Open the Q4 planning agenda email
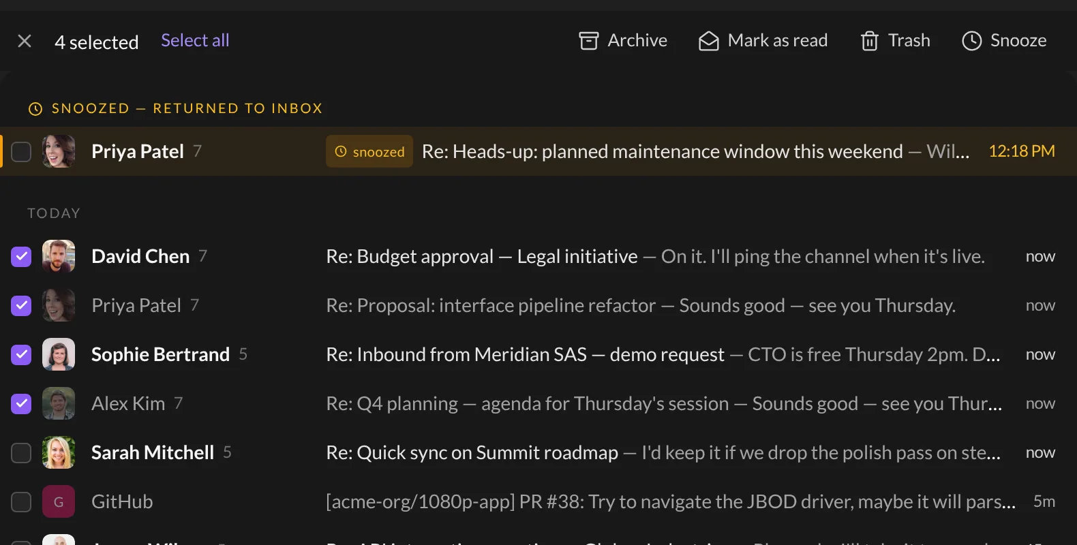Screen dimensions: 1077x545 click(538, 403)
